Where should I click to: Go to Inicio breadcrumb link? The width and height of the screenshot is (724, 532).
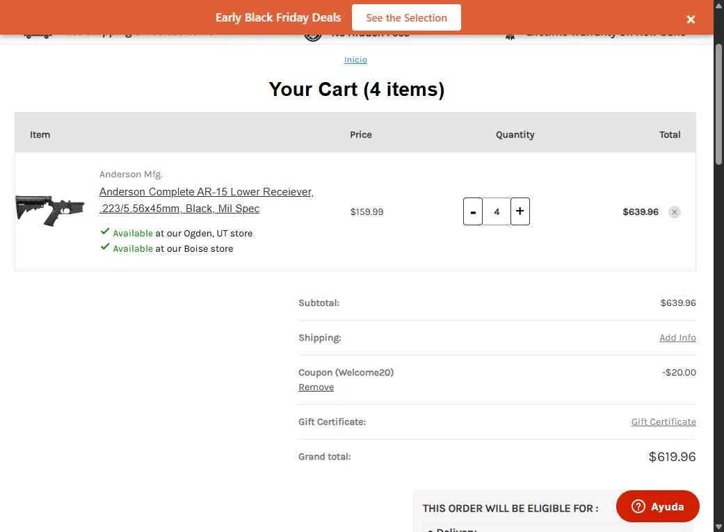pyautogui.click(x=355, y=60)
